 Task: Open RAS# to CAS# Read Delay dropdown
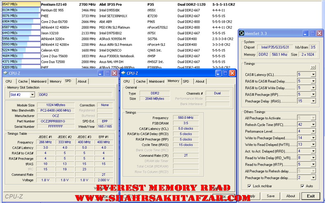[313, 81]
